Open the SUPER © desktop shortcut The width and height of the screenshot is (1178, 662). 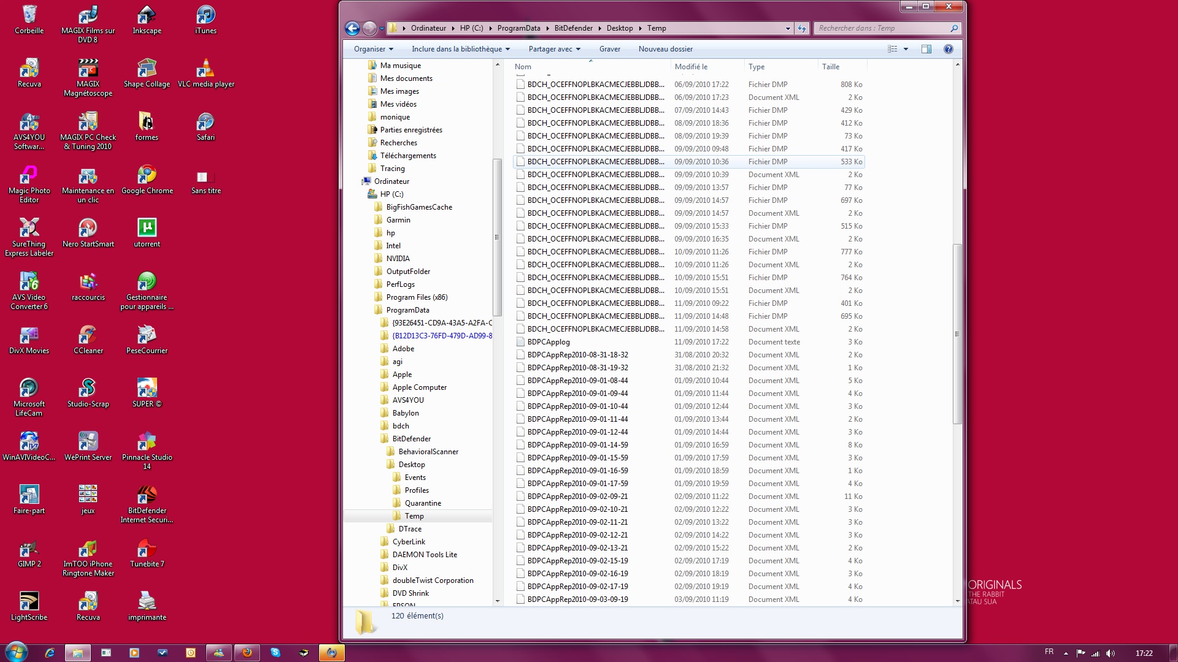(x=147, y=393)
